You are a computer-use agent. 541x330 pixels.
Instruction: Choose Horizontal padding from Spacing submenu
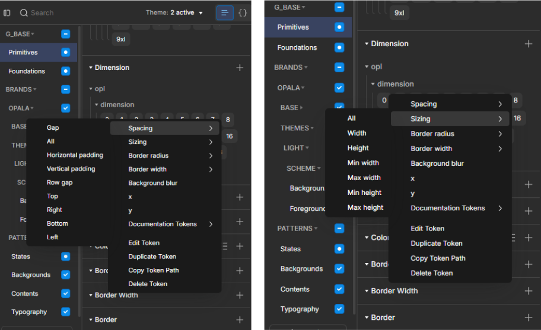[x=75, y=155]
